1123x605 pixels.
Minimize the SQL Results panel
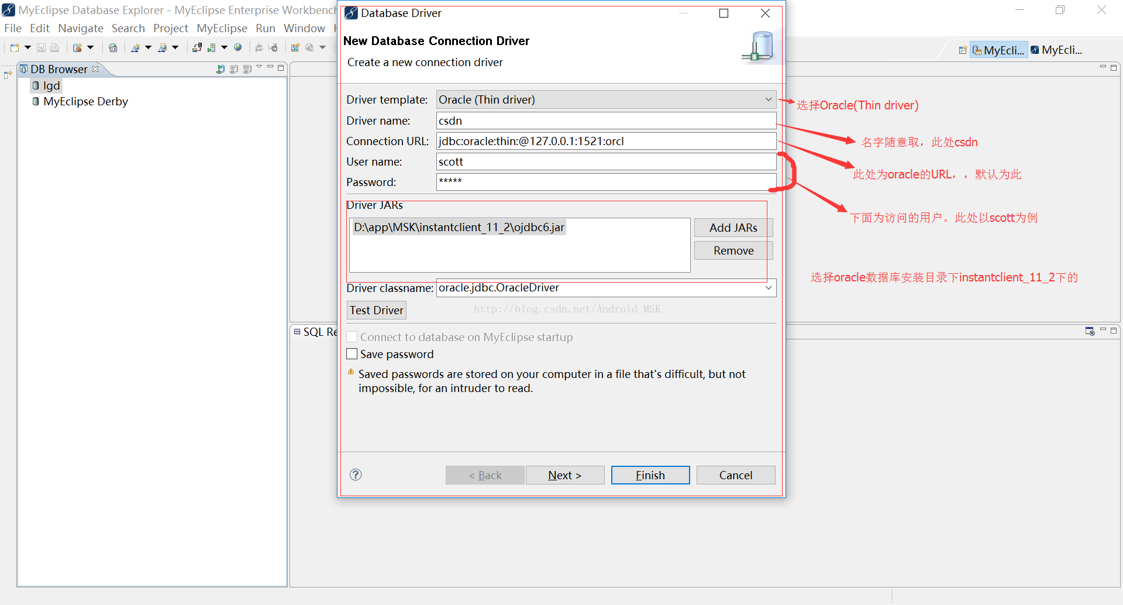point(1103,329)
